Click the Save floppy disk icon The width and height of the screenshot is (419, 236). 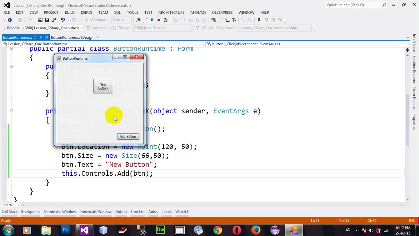pos(47,20)
